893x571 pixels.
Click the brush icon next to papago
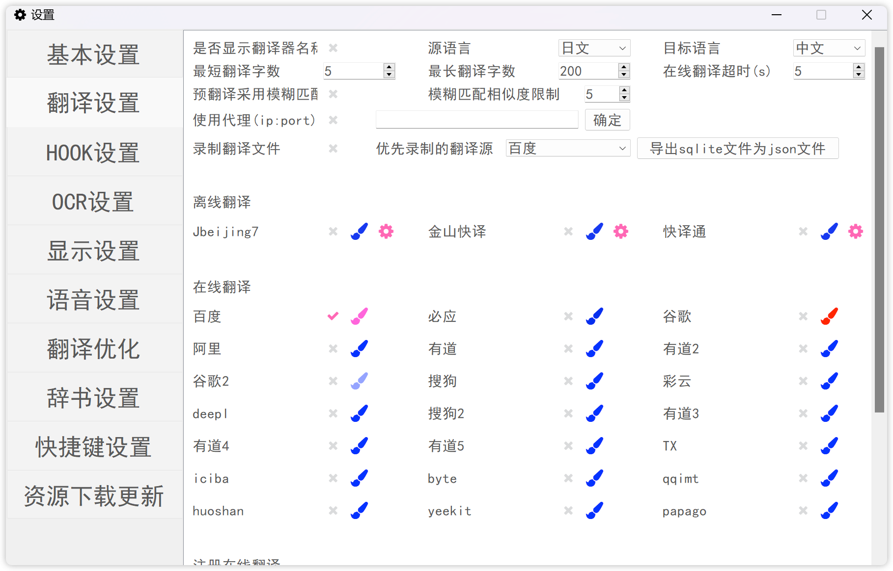(829, 511)
